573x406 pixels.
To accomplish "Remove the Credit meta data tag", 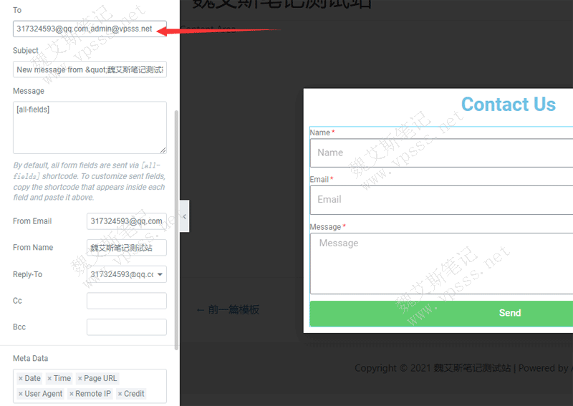I will (120, 394).
